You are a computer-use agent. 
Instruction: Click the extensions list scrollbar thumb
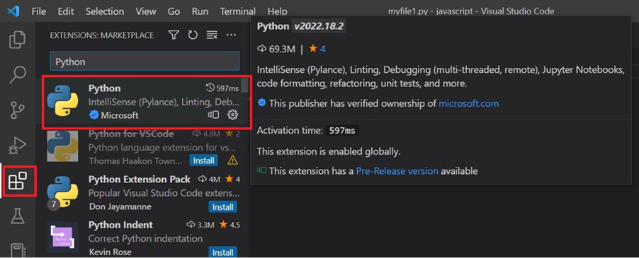click(x=245, y=86)
